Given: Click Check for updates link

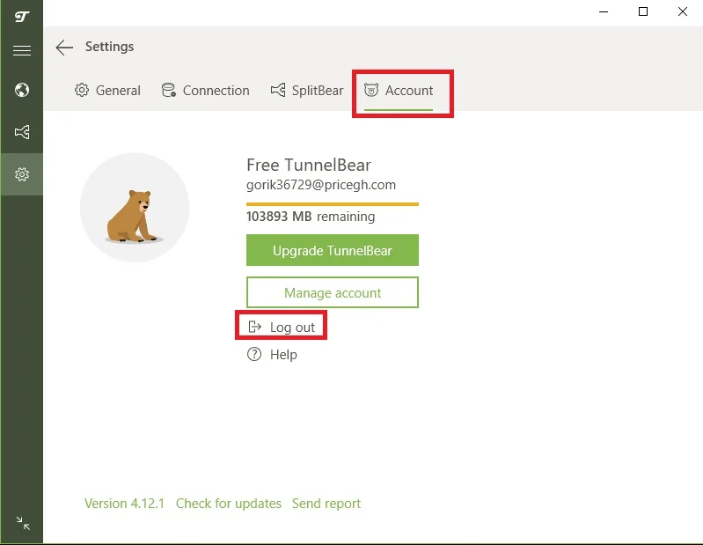Looking at the screenshot, I should coord(229,504).
